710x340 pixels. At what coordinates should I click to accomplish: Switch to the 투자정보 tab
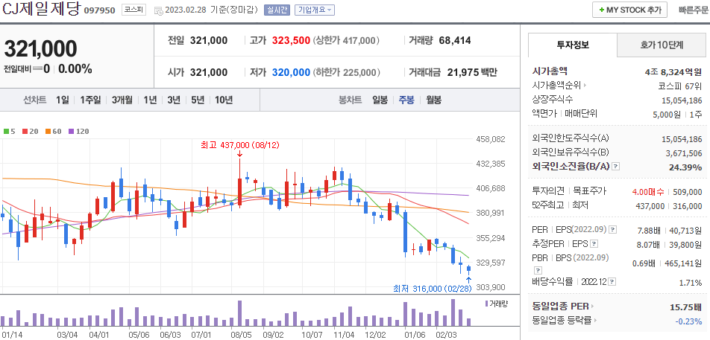[x=573, y=45]
